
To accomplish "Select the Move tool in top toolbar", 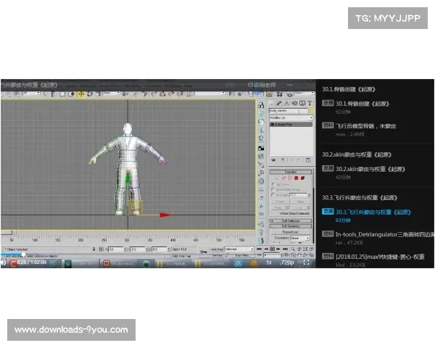I will pos(81,94).
